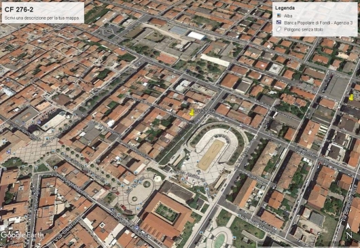Click the yellow pushpin marker labeled CV276-2

192,112
